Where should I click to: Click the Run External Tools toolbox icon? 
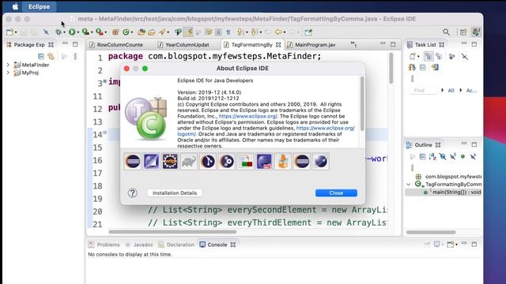pos(100,32)
